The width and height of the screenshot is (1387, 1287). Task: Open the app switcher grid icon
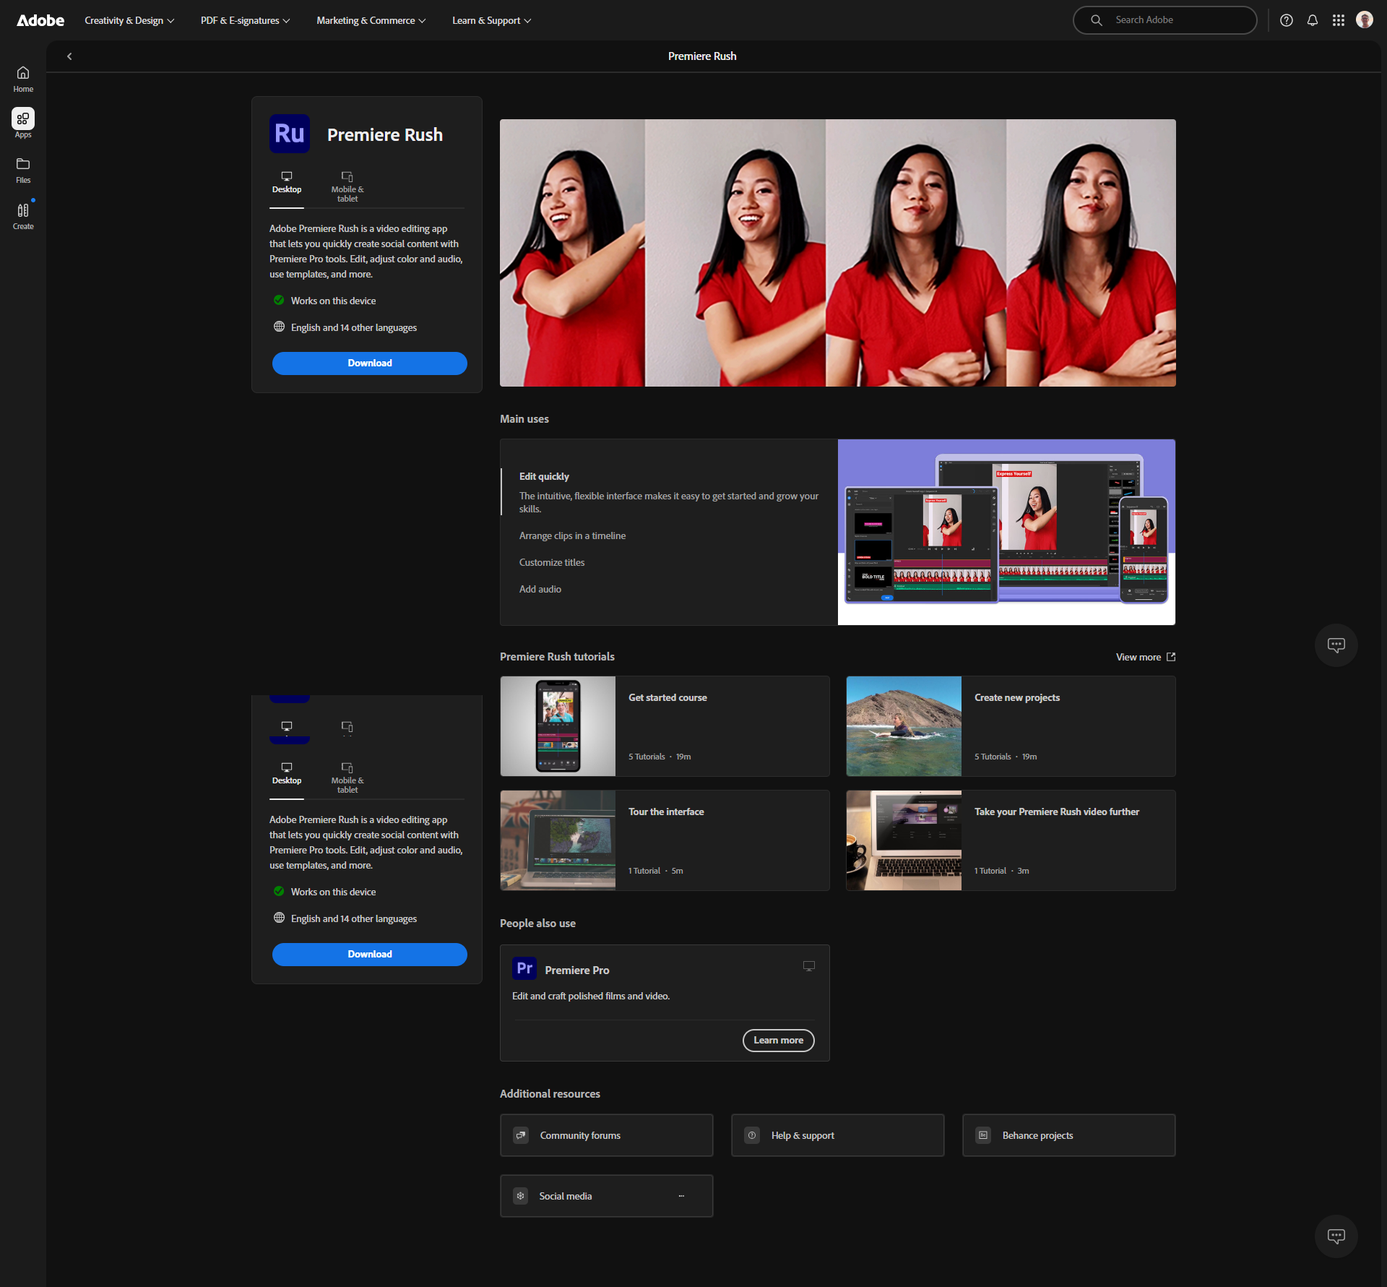click(x=1338, y=20)
